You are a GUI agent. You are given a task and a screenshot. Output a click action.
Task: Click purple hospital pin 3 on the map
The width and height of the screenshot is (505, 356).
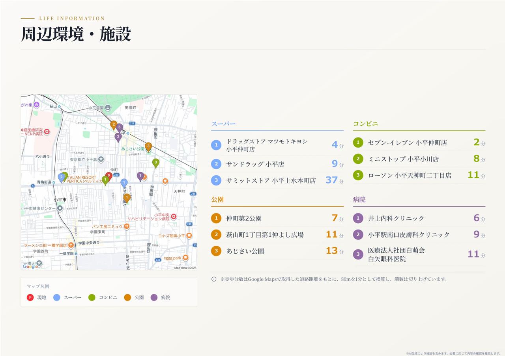pos(120,128)
